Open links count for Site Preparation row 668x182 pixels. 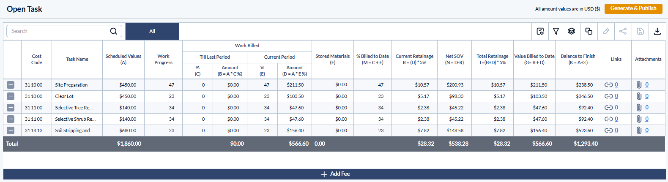click(x=616, y=85)
